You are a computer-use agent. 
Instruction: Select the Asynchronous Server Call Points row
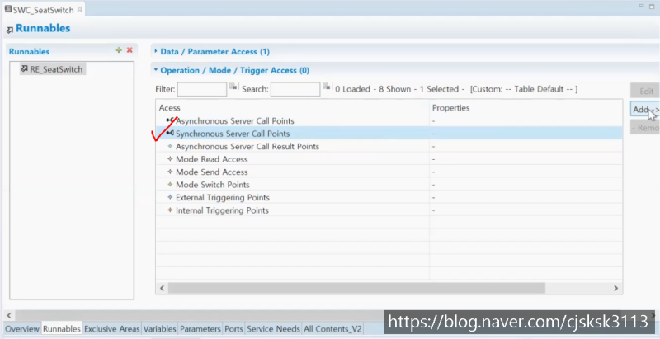pyautogui.click(x=389, y=120)
